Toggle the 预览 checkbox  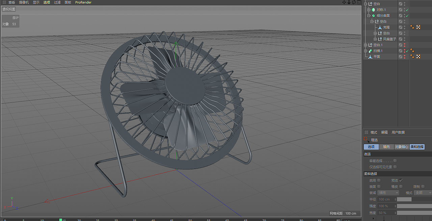pos(401,180)
